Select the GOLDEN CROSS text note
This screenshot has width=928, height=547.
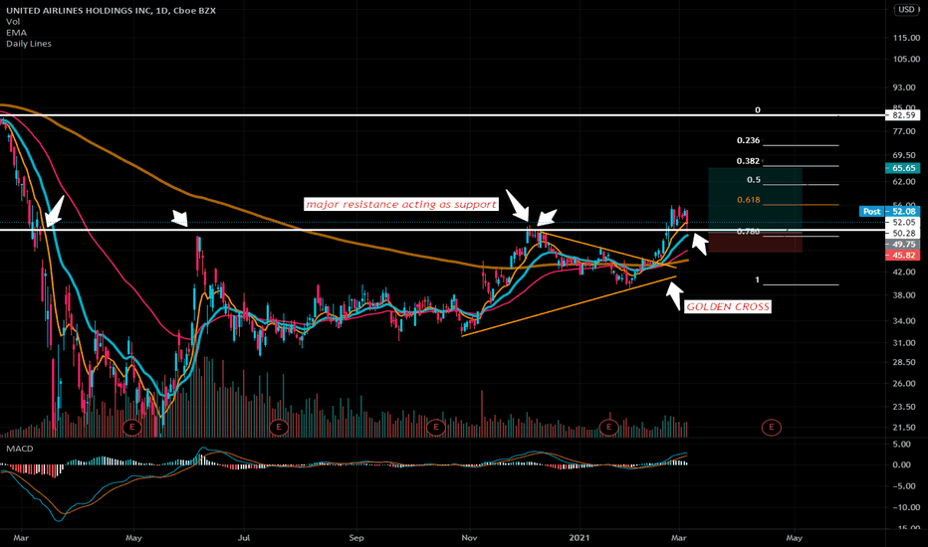click(728, 307)
